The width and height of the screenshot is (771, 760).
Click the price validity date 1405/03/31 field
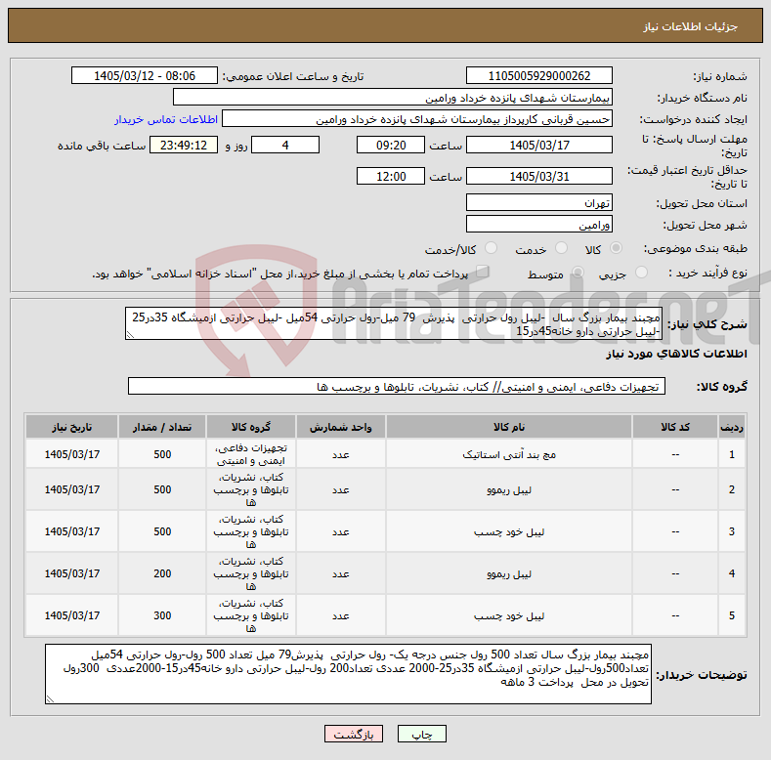tap(538, 176)
